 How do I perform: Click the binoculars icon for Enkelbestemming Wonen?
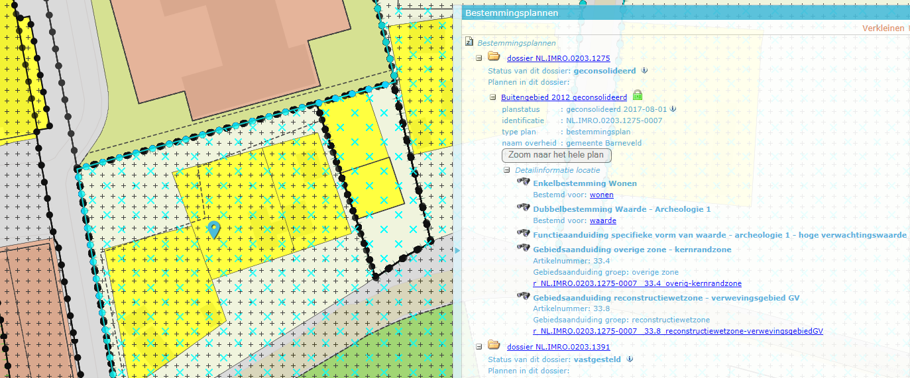click(524, 183)
